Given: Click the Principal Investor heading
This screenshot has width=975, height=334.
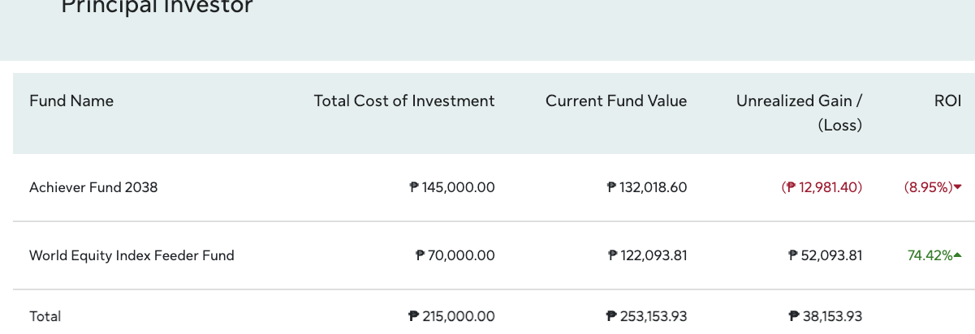Looking at the screenshot, I should 157,8.
